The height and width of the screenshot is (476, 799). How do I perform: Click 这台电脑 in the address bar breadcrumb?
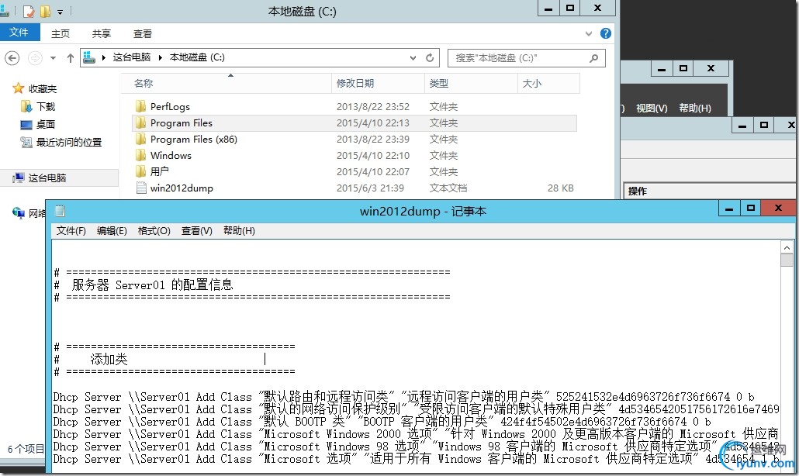click(131, 57)
